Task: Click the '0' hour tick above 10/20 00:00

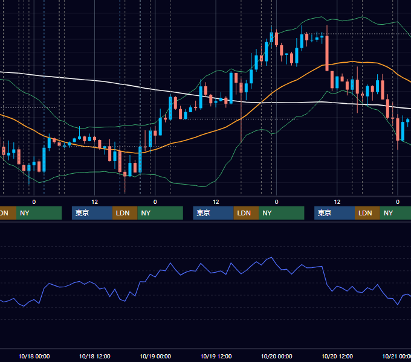Action: click(x=277, y=202)
